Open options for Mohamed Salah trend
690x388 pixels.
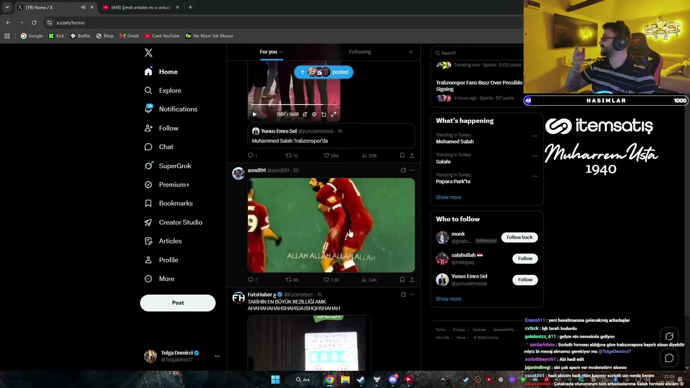[535, 136]
